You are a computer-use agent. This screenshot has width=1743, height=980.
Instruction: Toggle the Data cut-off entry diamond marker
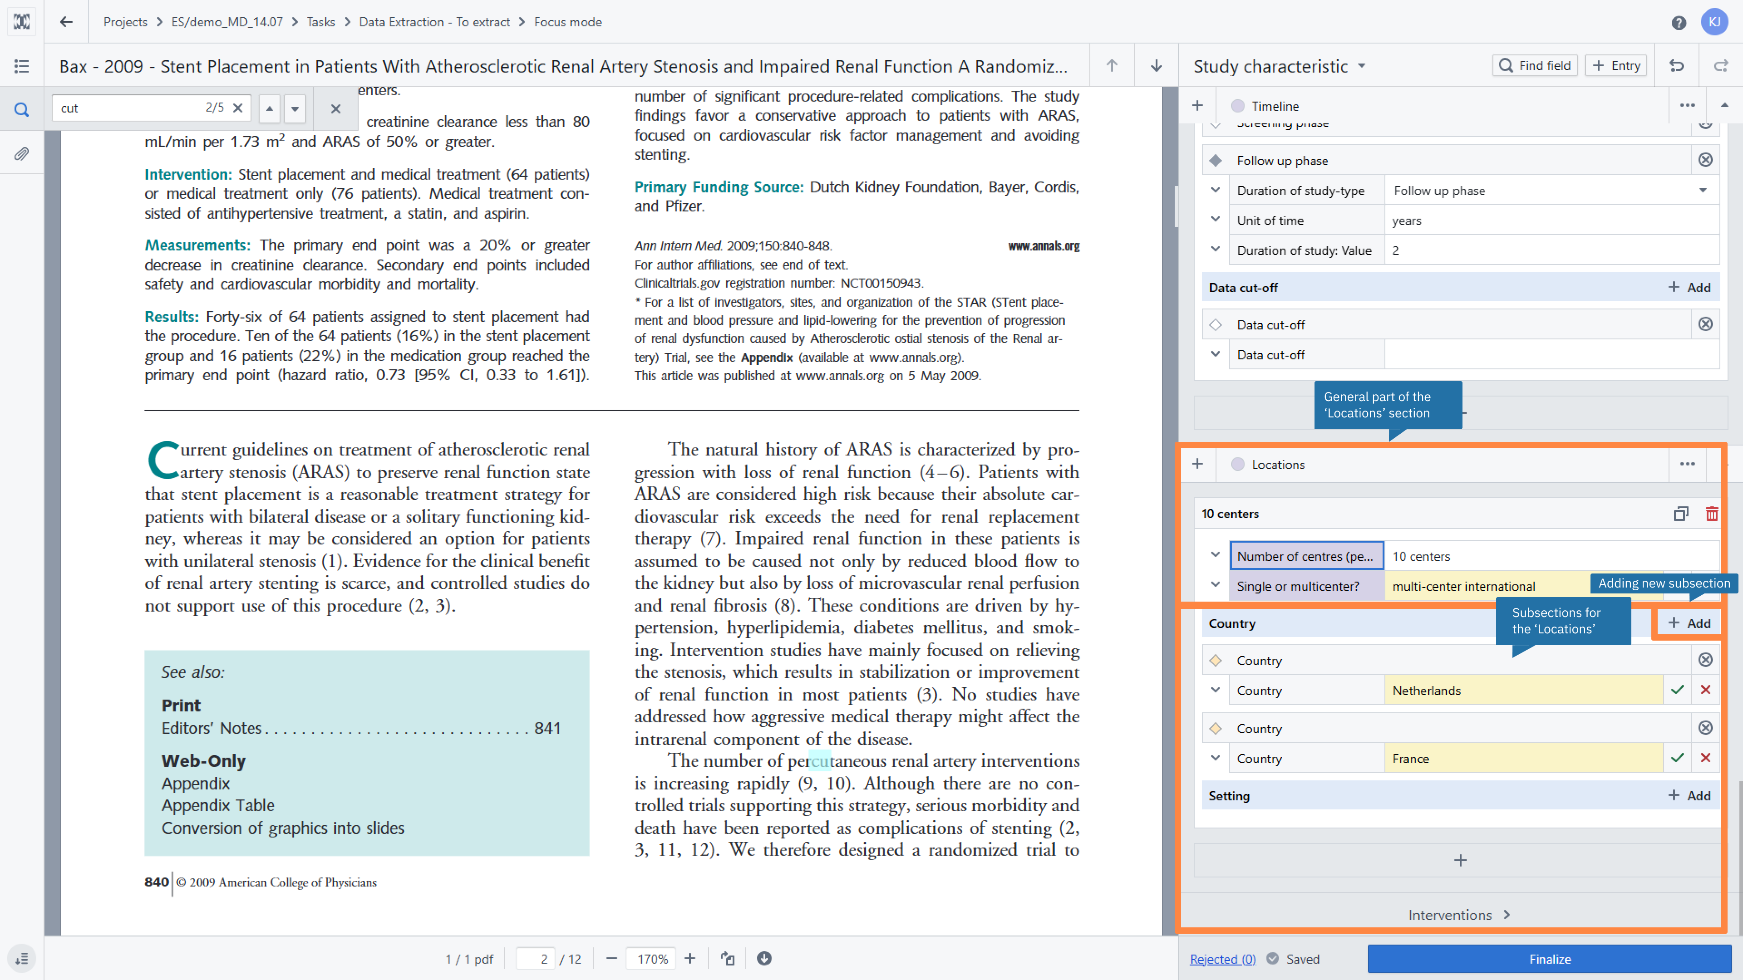[1216, 325]
